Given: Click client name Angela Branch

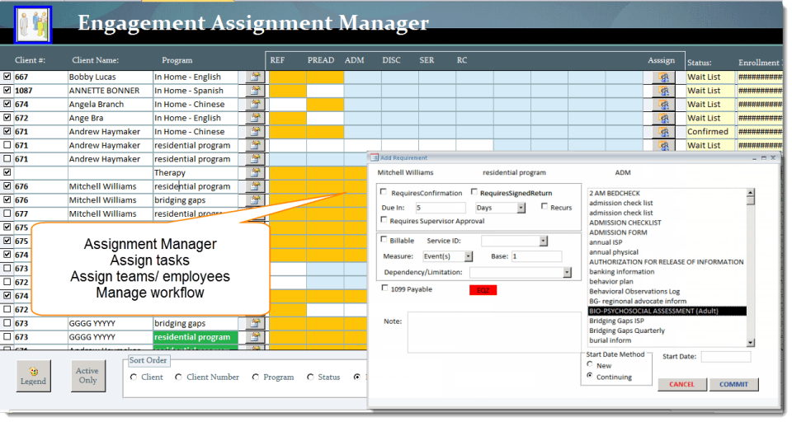Looking at the screenshot, I should coord(96,105).
